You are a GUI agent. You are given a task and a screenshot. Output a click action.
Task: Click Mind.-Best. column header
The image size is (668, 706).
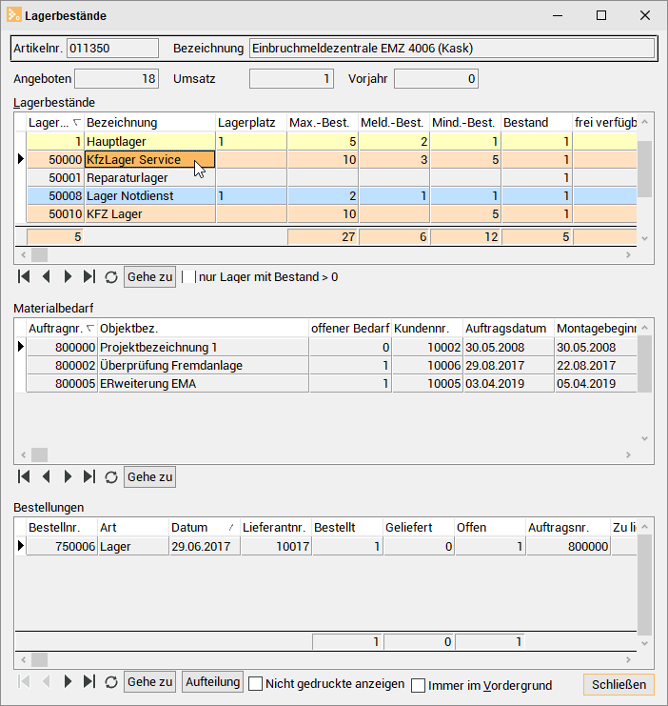(465, 123)
